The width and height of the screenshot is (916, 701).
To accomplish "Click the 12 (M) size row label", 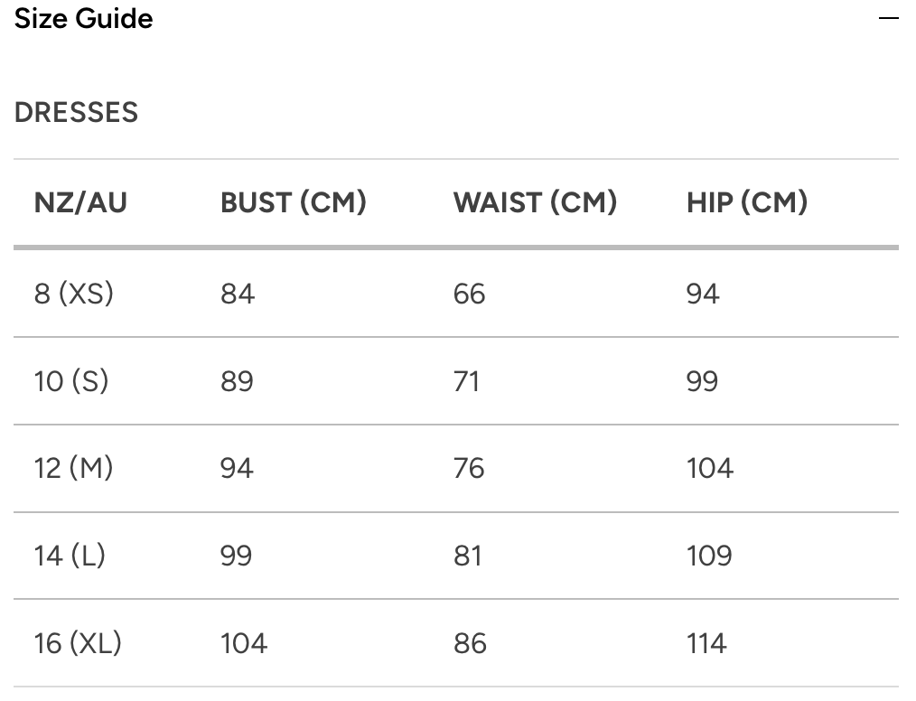I will pyautogui.click(x=74, y=468).
